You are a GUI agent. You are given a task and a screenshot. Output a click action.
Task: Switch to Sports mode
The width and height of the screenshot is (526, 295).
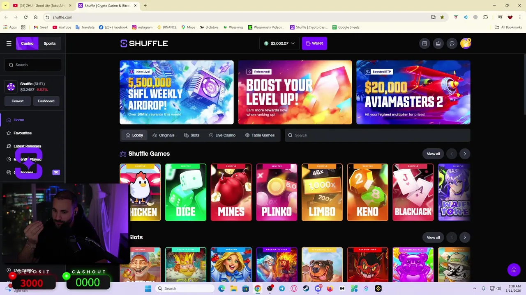(50, 43)
